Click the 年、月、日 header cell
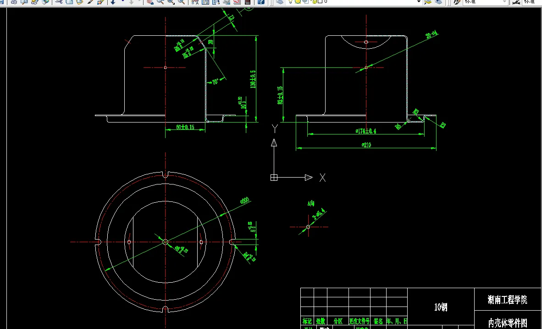The height and width of the screenshot is (329, 542). 397,321
